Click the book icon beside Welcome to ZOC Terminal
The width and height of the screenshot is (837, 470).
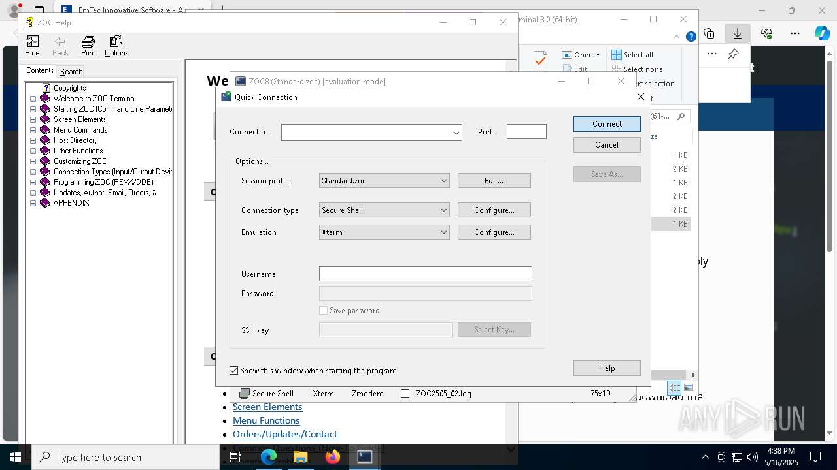click(x=45, y=99)
